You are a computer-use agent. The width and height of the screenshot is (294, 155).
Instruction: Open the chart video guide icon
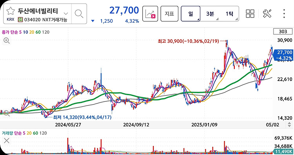150,14
